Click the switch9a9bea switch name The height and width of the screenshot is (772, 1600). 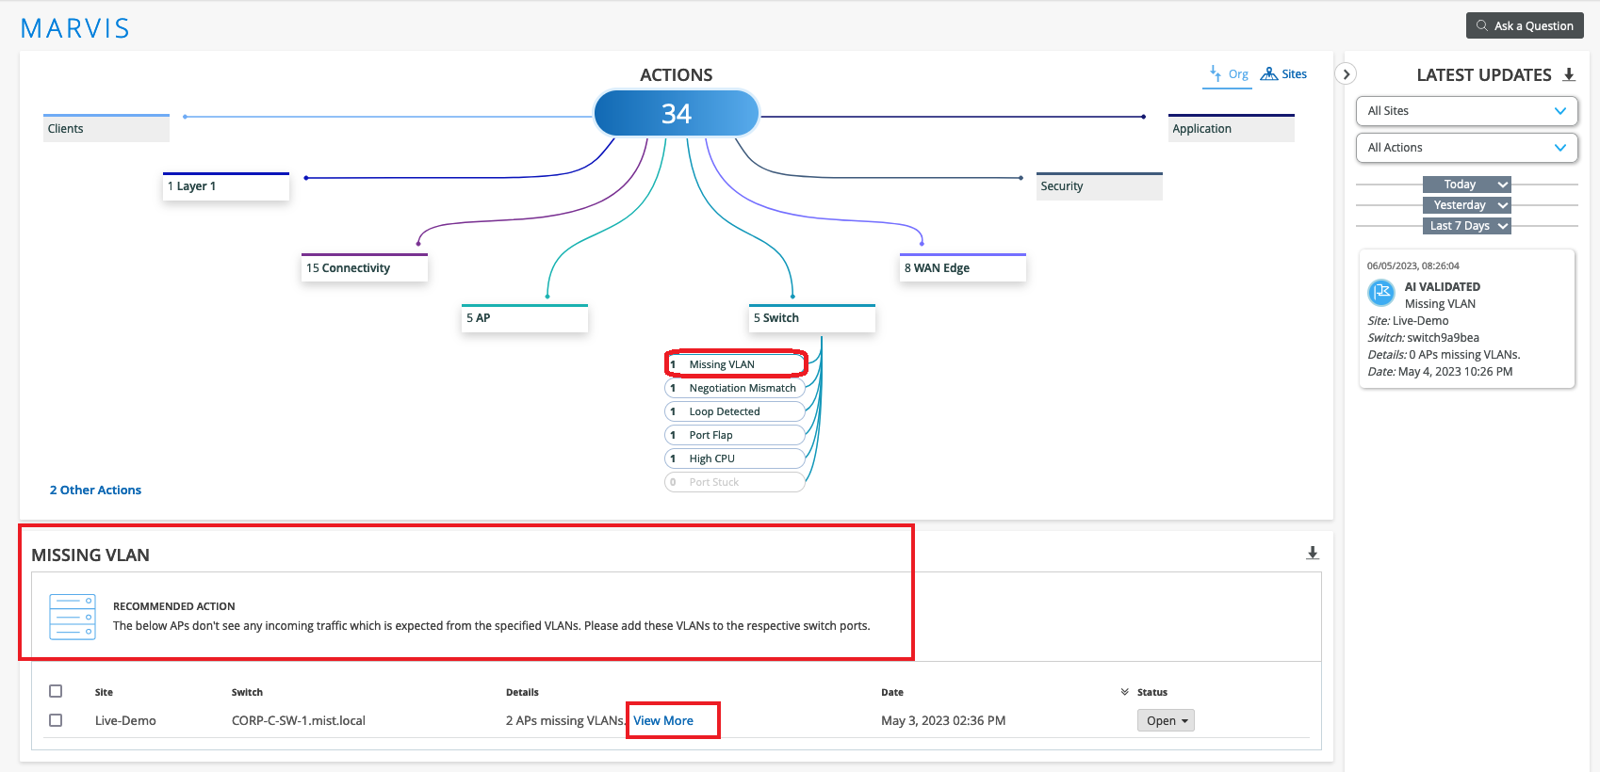tap(1443, 337)
